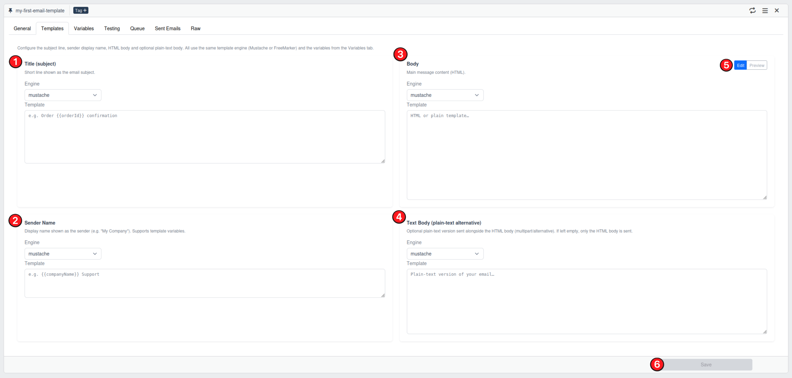Click the resize handle of Sender Name textarea
This screenshot has width=792, height=378.
pyautogui.click(x=383, y=295)
